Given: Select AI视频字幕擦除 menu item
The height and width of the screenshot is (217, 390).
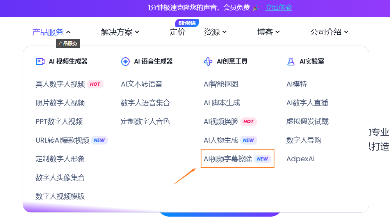Looking at the screenshot, I should (x=228, y=159).
